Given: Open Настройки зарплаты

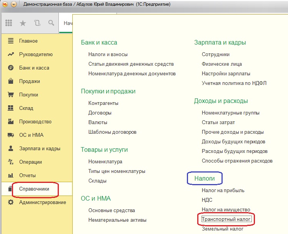Looking at the screenshot, I should point(226,74).
